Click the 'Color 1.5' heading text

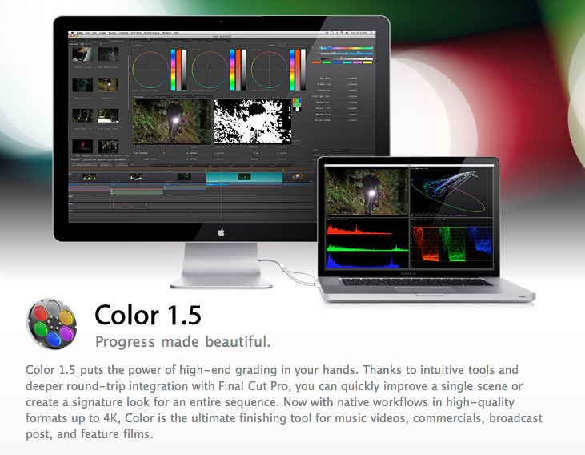148,315
